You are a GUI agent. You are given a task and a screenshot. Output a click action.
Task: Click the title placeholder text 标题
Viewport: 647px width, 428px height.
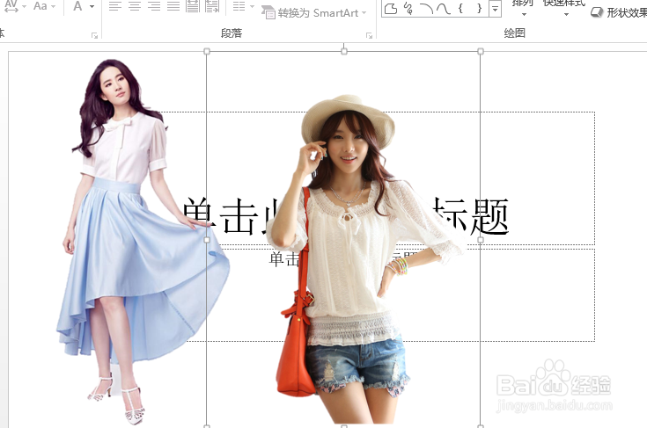click(x=471, y=216)
